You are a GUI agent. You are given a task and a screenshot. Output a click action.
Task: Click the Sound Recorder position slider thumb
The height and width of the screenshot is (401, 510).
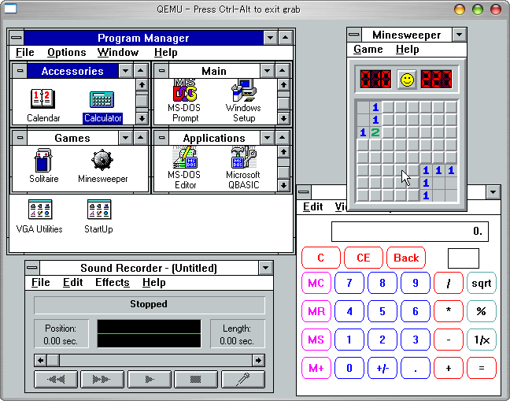point(54,360)
